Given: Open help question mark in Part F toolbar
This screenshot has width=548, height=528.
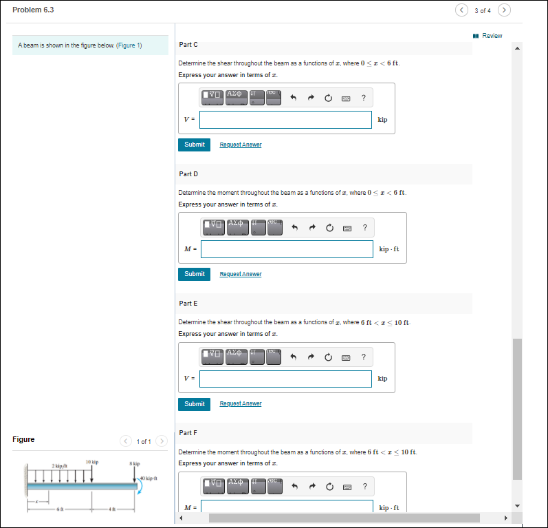Looking at the screenshot, I should tap(365, 487).
